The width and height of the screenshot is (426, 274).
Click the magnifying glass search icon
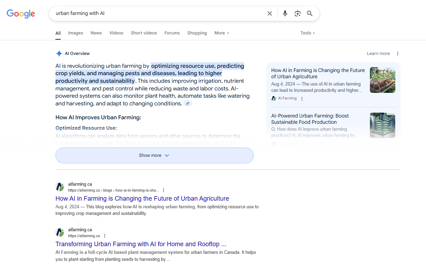[310, 14]
